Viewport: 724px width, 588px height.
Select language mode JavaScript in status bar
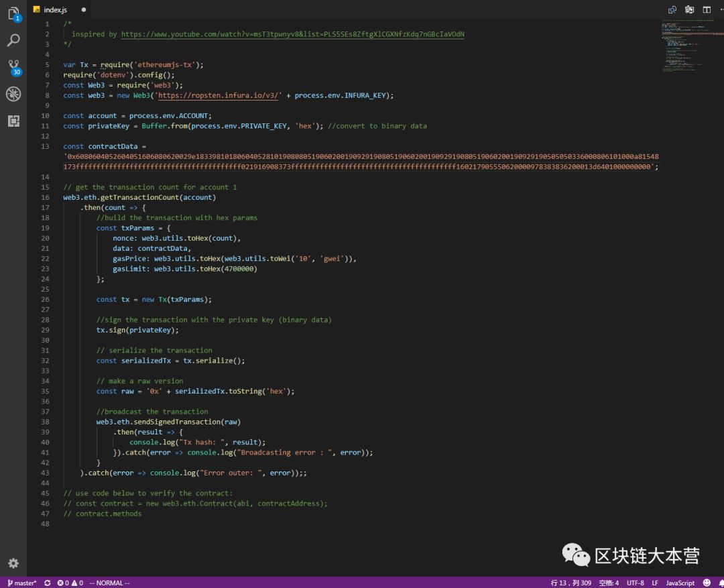pyautogui.click(x=680, y=583)
